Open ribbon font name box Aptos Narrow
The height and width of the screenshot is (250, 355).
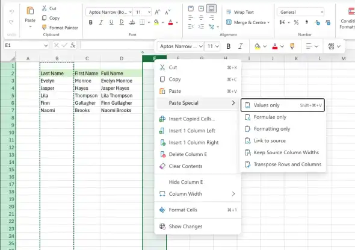[x=109, y=12]
